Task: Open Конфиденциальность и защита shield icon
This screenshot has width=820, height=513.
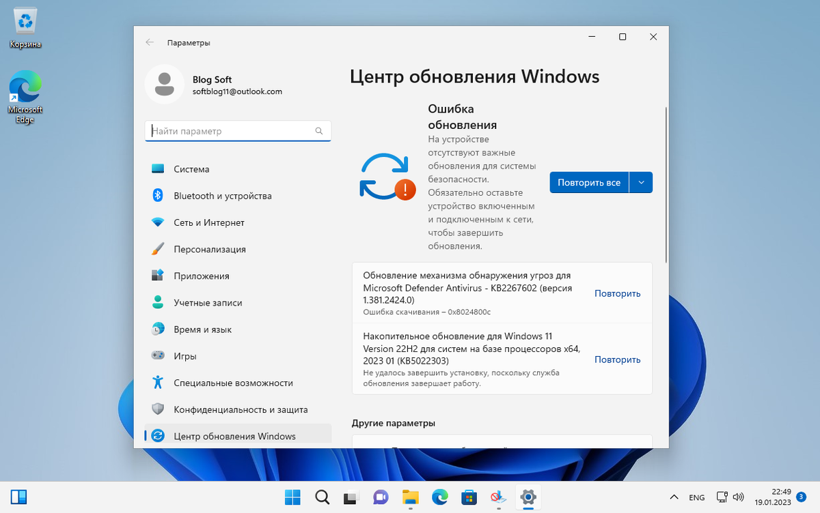Action: point(158,409)
